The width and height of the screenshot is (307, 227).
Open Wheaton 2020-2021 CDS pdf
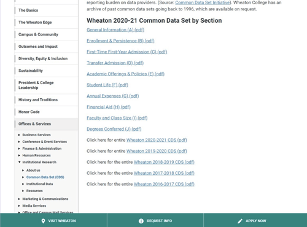point(157,140)
